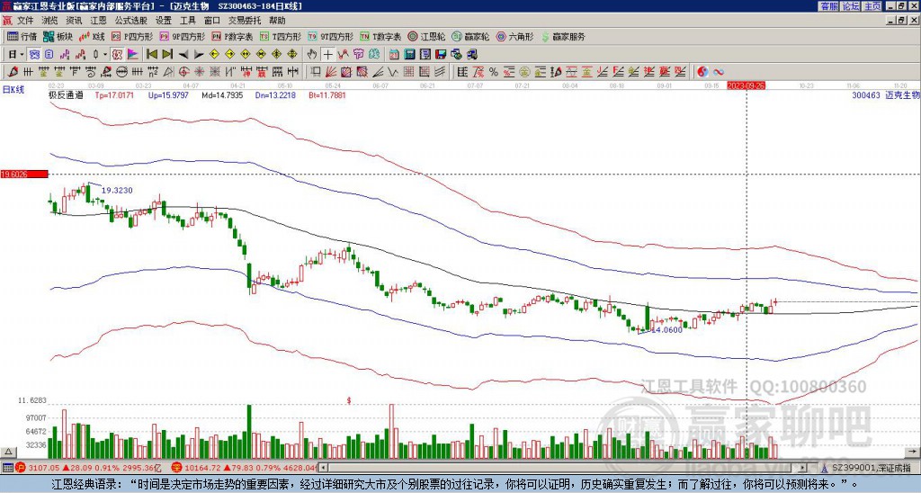Expand panel with bottom-left up triangle
Image resolution: width=921 pixels, height=493 pixels.
pos(8,452)
